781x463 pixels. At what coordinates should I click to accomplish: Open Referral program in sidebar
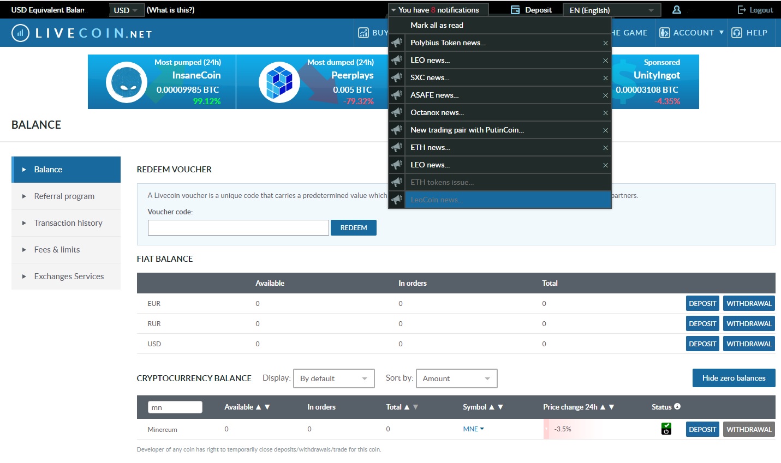(x=66, y=196)
